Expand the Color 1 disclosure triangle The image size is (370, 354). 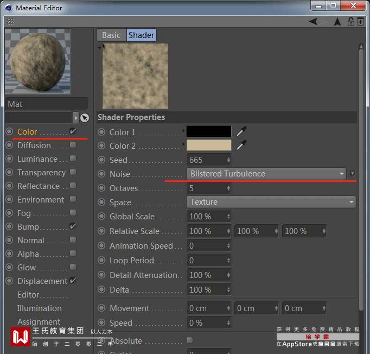183,130
